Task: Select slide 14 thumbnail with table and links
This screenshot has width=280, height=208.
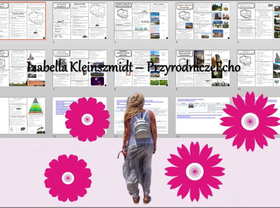Action: pyautogui.click(x=203, y=116)
